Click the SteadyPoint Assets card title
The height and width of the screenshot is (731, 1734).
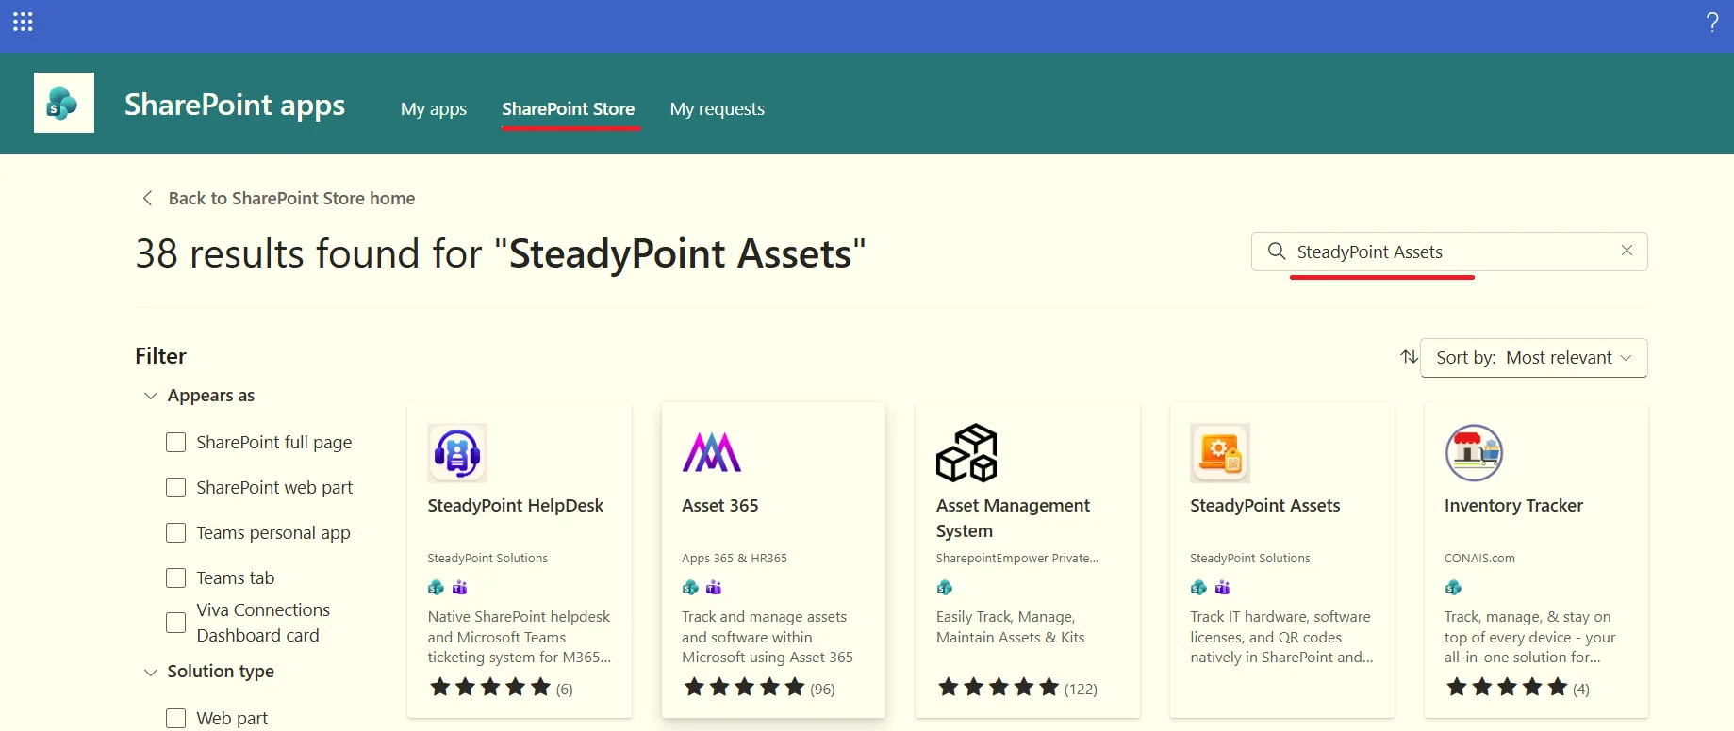pyautogui.click(x=1265, y=506)
